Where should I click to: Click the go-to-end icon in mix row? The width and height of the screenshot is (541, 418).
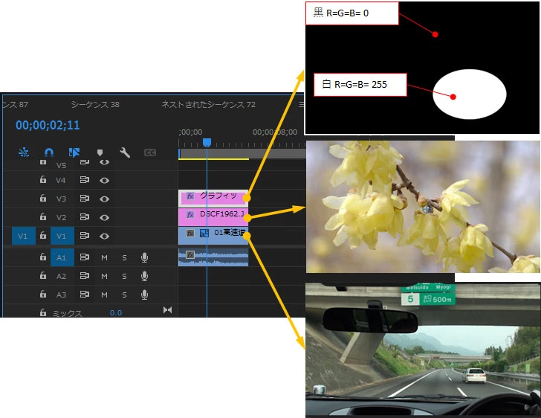pos(167,310)
